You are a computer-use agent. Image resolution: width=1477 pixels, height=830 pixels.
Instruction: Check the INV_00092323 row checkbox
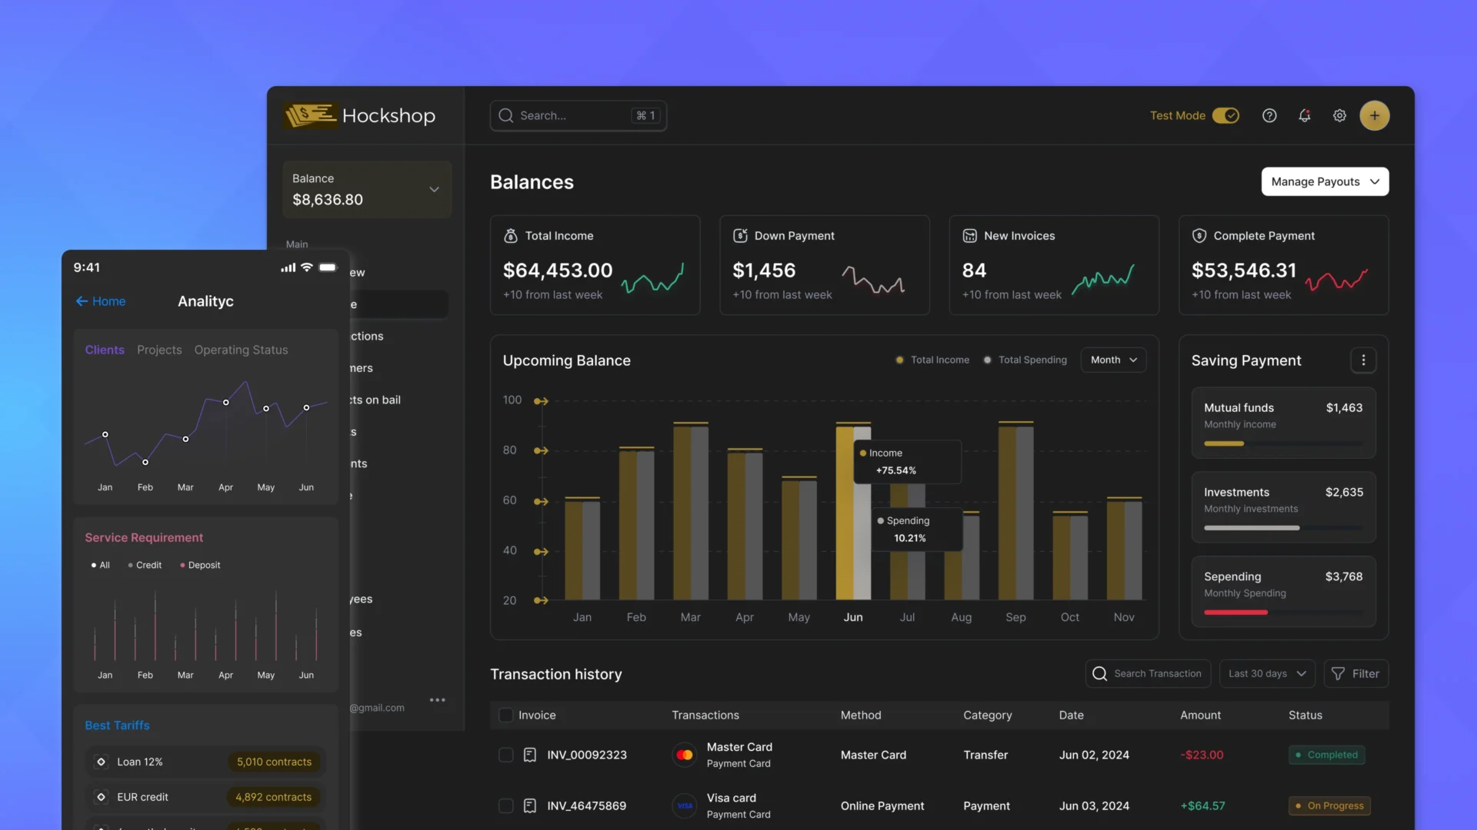[505, 755]
